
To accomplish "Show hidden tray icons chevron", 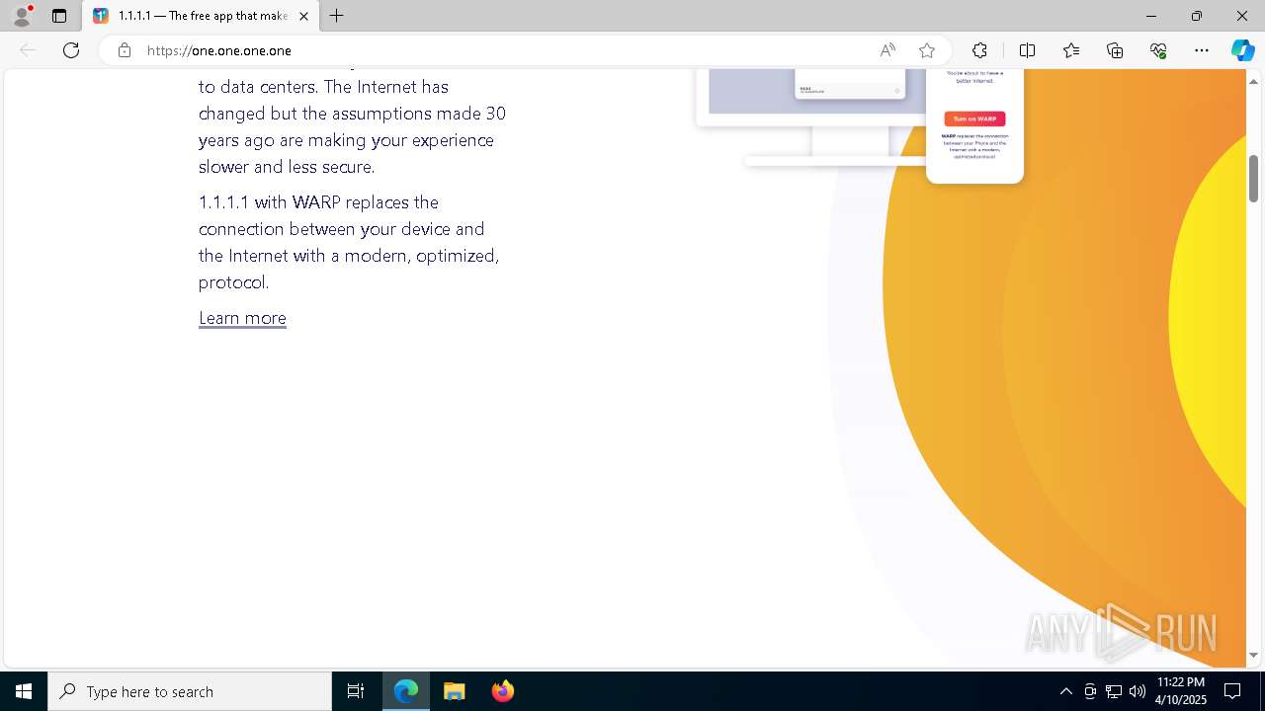I will pyautogui.click(x=1065, y=691).
